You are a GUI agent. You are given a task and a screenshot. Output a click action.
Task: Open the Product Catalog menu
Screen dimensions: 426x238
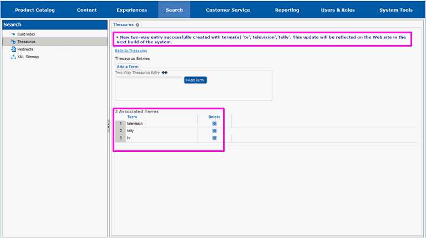click(x=35, y=10)
